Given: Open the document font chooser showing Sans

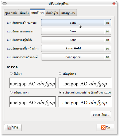Looking at the screenshot, I should (76, 31).
